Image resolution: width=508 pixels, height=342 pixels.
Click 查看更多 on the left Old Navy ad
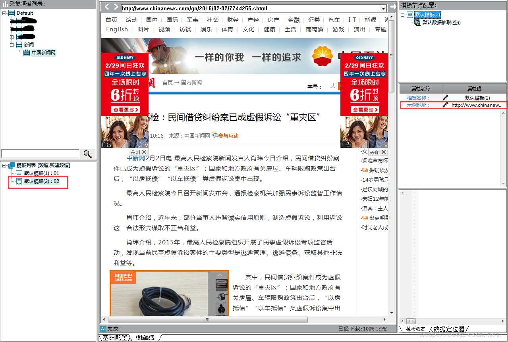coord(125,110)
